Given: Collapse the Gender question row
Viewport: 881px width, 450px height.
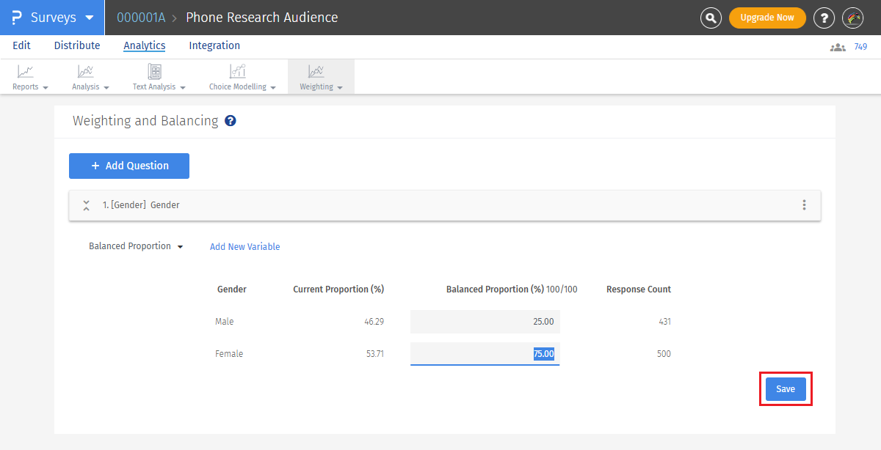Looking at the screenshot, I should pyautogui.click(x=86, y=205).
